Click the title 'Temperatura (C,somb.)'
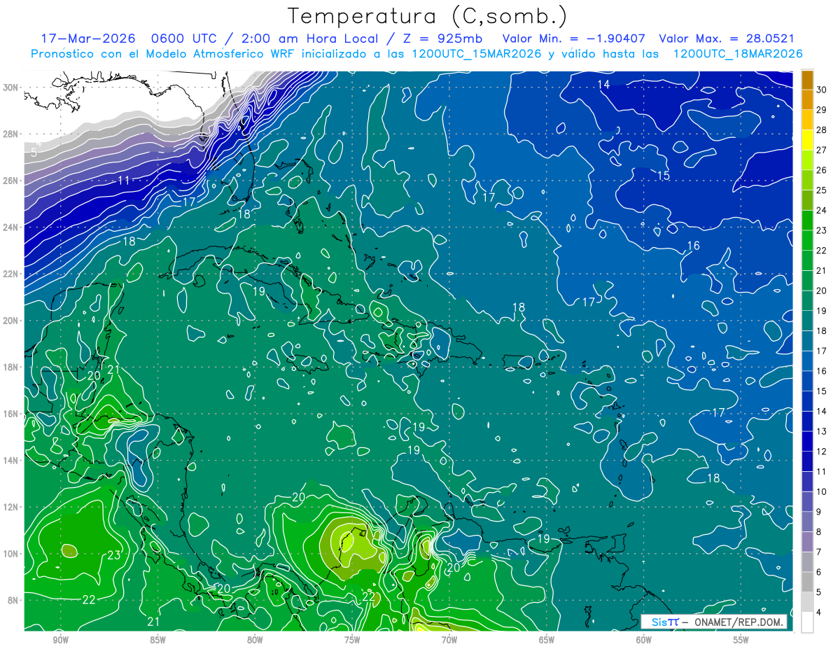The height and width of the screenshot is (649, 840). point(427,16)
